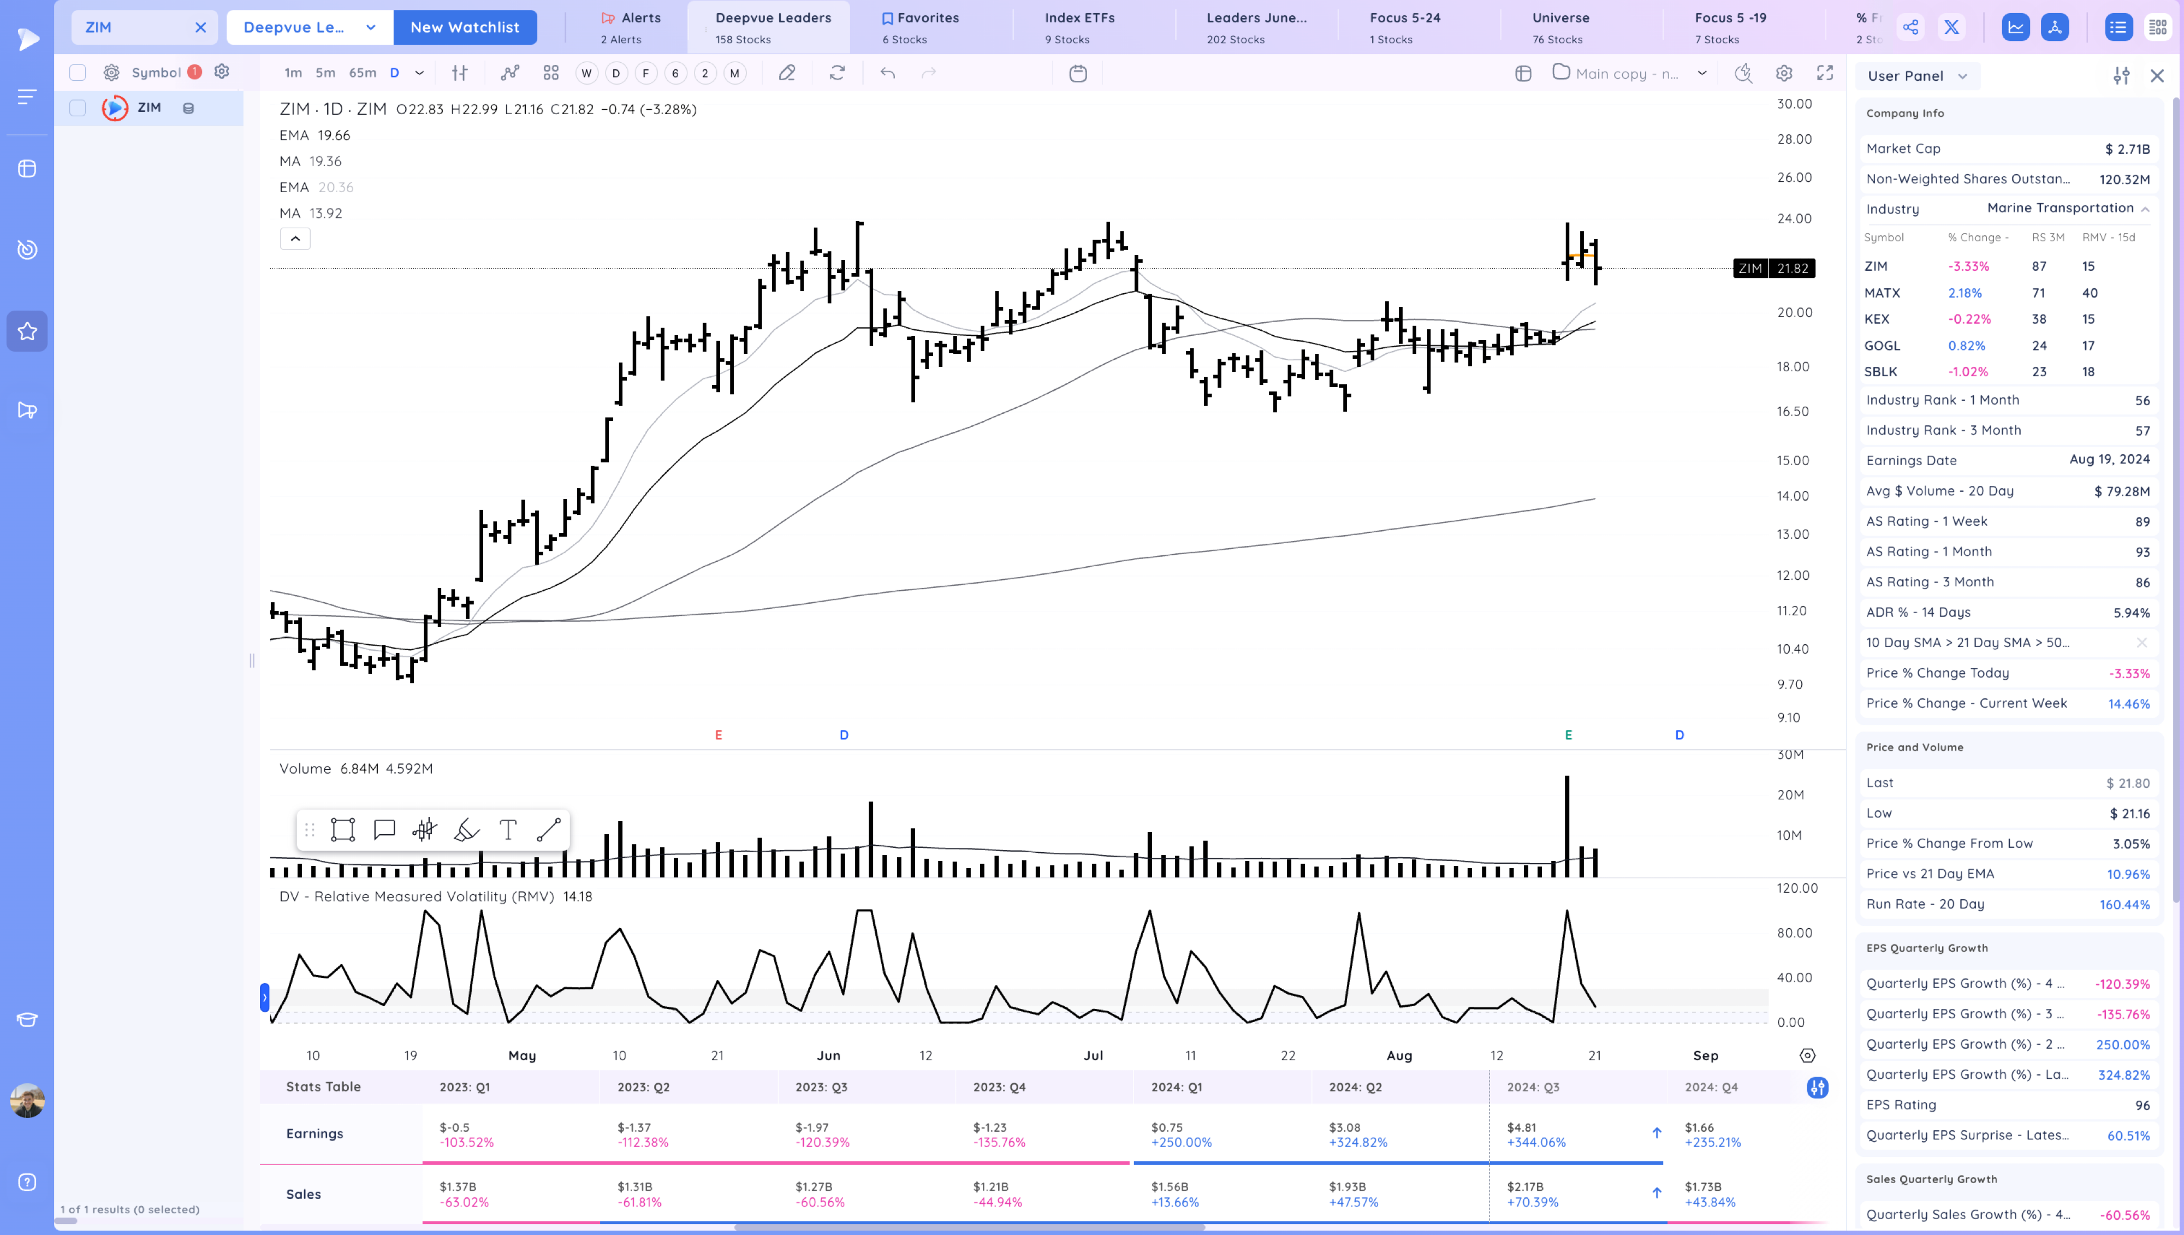Open the Favorites star in left sidebar

click(27, 331)
